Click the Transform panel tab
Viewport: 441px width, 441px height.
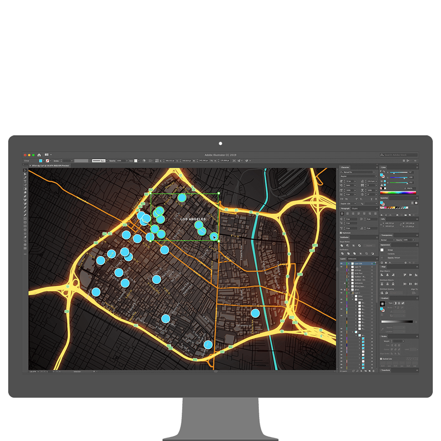[x=385, y=370]
